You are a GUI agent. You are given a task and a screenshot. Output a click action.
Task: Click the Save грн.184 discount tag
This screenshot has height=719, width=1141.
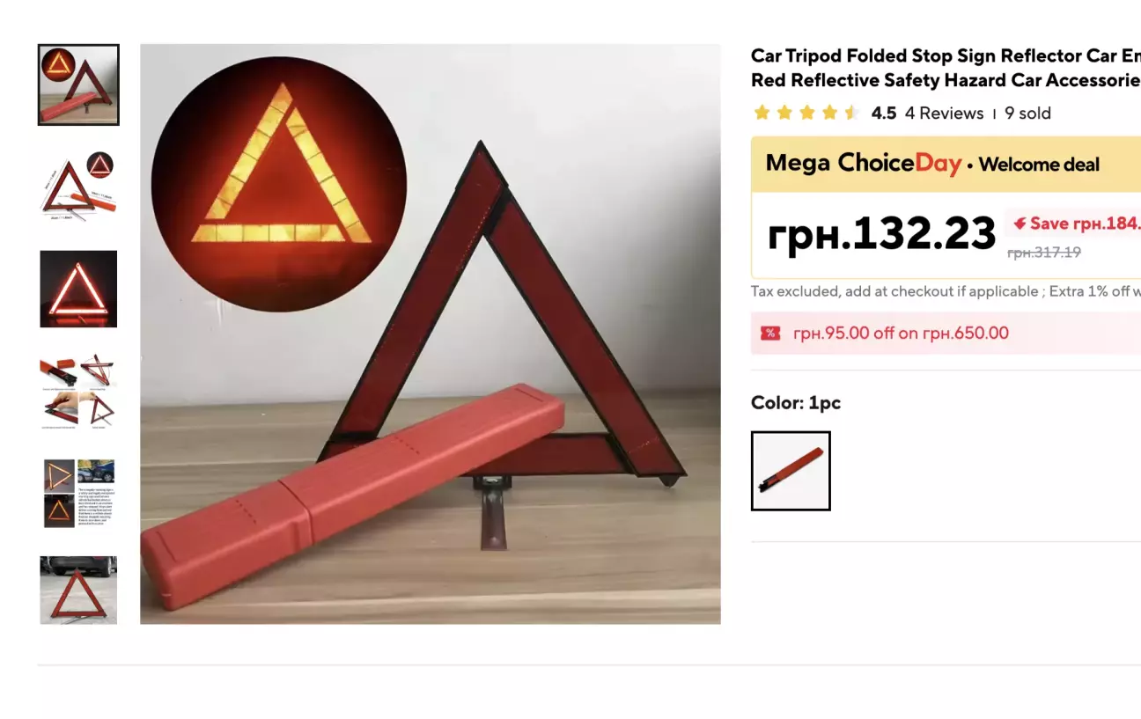coord(1073,224)
